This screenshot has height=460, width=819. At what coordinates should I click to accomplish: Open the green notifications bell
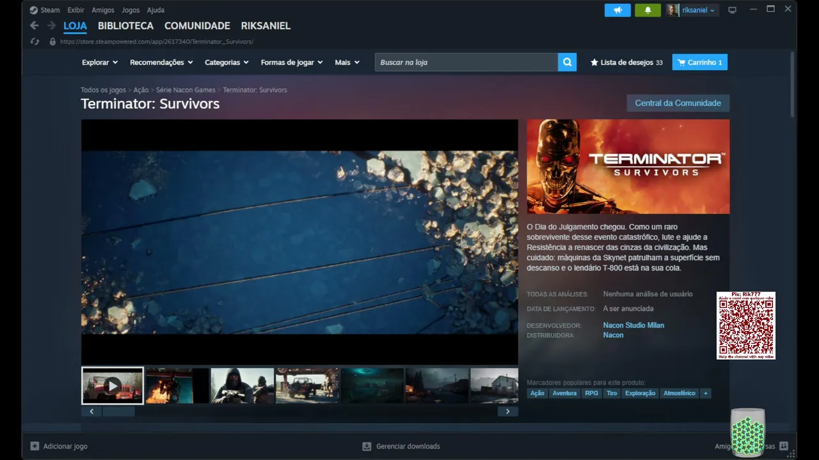[x=648, y=10]
